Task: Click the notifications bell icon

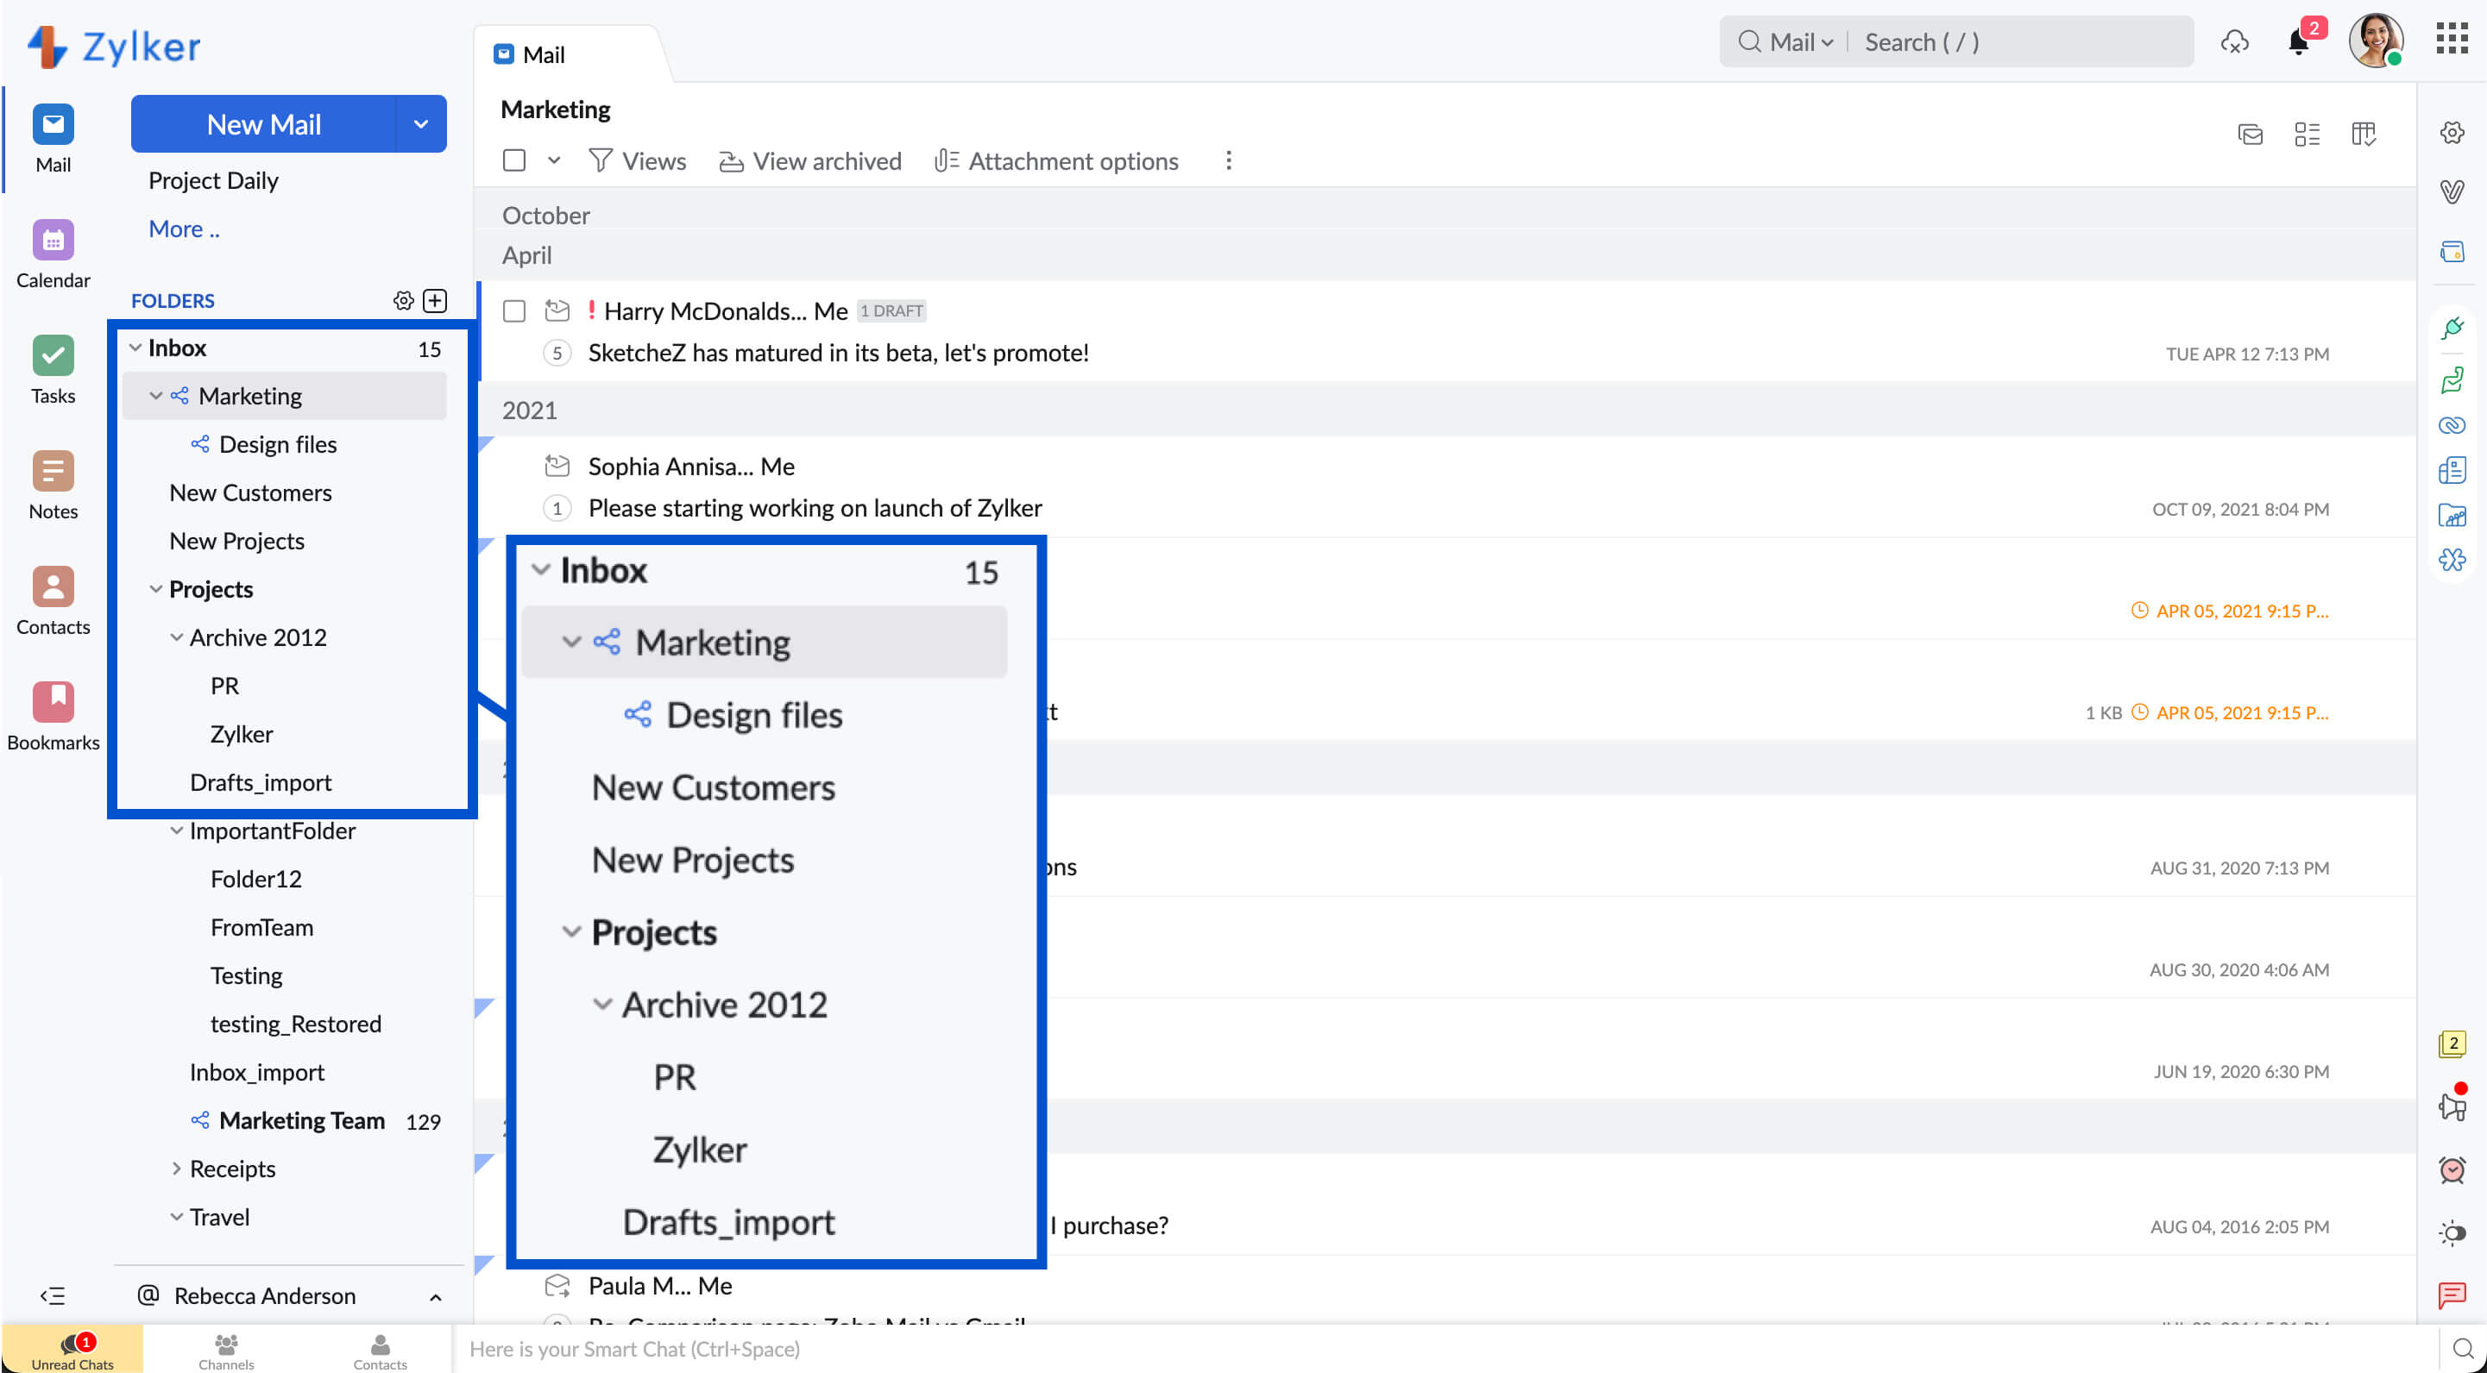Action: point(2299,42)
